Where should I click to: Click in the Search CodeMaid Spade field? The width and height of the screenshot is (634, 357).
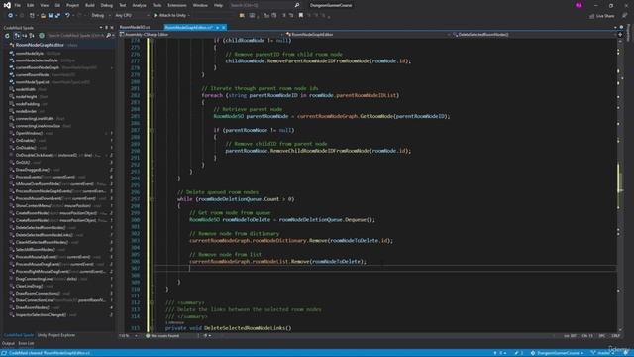coord(76,36)
